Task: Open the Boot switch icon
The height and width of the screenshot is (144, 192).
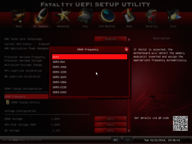Action: pyautogui.click(x=129, y=16)
